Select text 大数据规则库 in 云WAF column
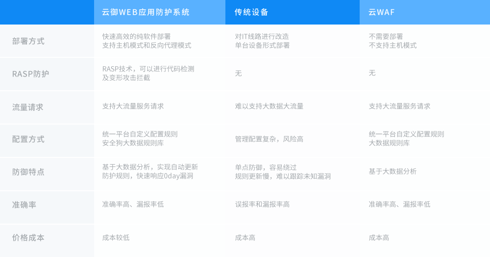Screen dimensions: 490x257 (389, 143)
